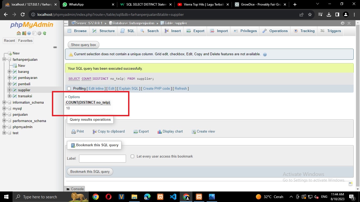Expand the penjualan database node
This screenshot has height=202, width=360.
click(4, 115)
